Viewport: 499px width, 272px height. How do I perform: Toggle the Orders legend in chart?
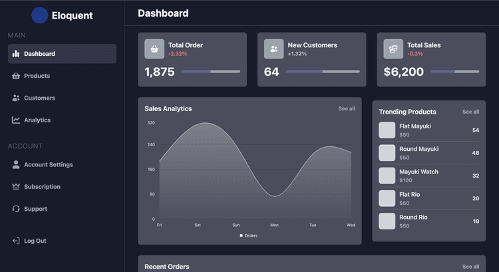pyautogui.click(x=249, y=235)
